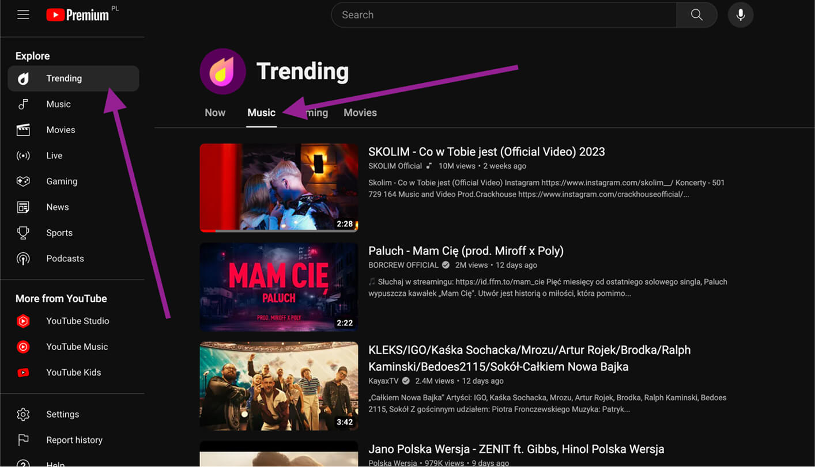Open the Całkiem Nowa Bajka group thumbnail
The height and width of the screenshot is (467, 815).
(279, 386)
